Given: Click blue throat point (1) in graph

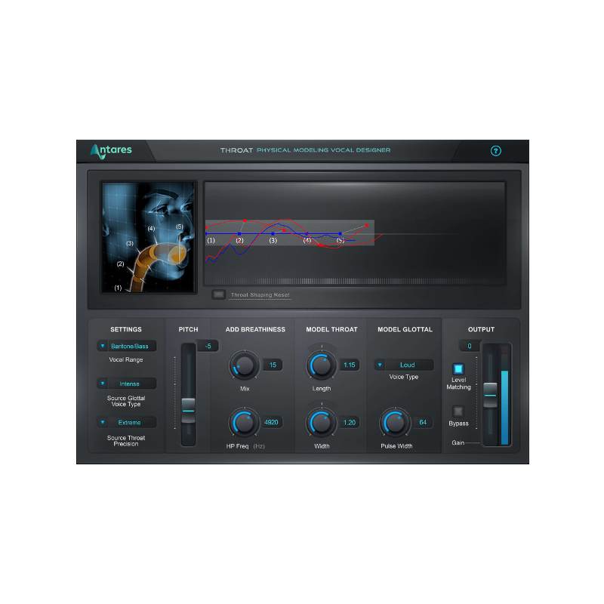Looking at the screenshot, I should click(206, 234).
